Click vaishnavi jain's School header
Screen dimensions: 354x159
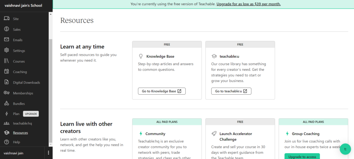23,6
